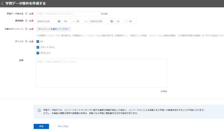Click the 学習データ除外名 text input
Image resolution: width=224 pixels, height=132 pixels.
pos(68,14)
